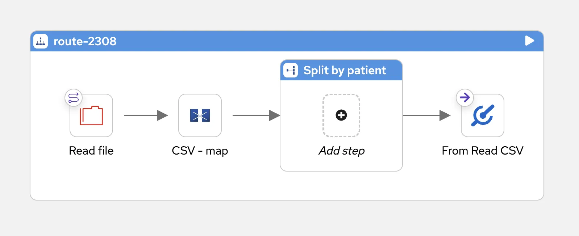Viewport: 579px width, 236px height.
Task: Run the route using the play button
Action: click(529, 41)
